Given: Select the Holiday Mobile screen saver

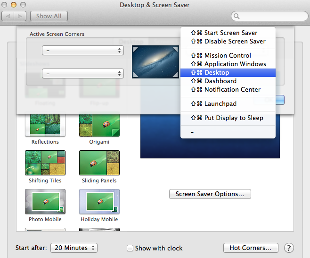Looking at the screenshot, I should (x=99, y=201).
